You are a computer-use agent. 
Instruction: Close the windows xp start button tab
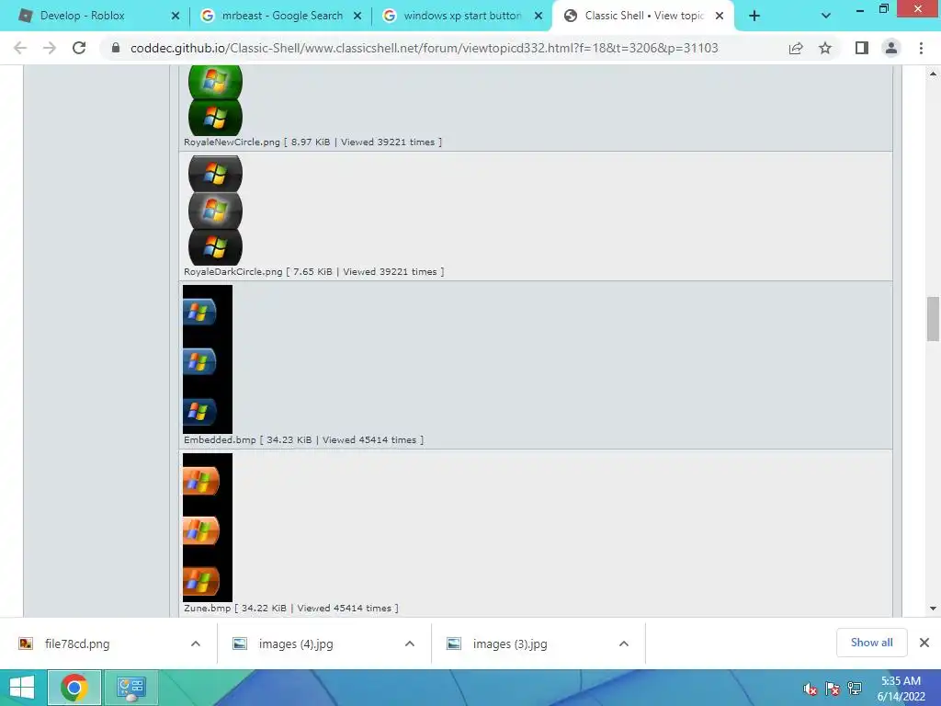point(539,17)
